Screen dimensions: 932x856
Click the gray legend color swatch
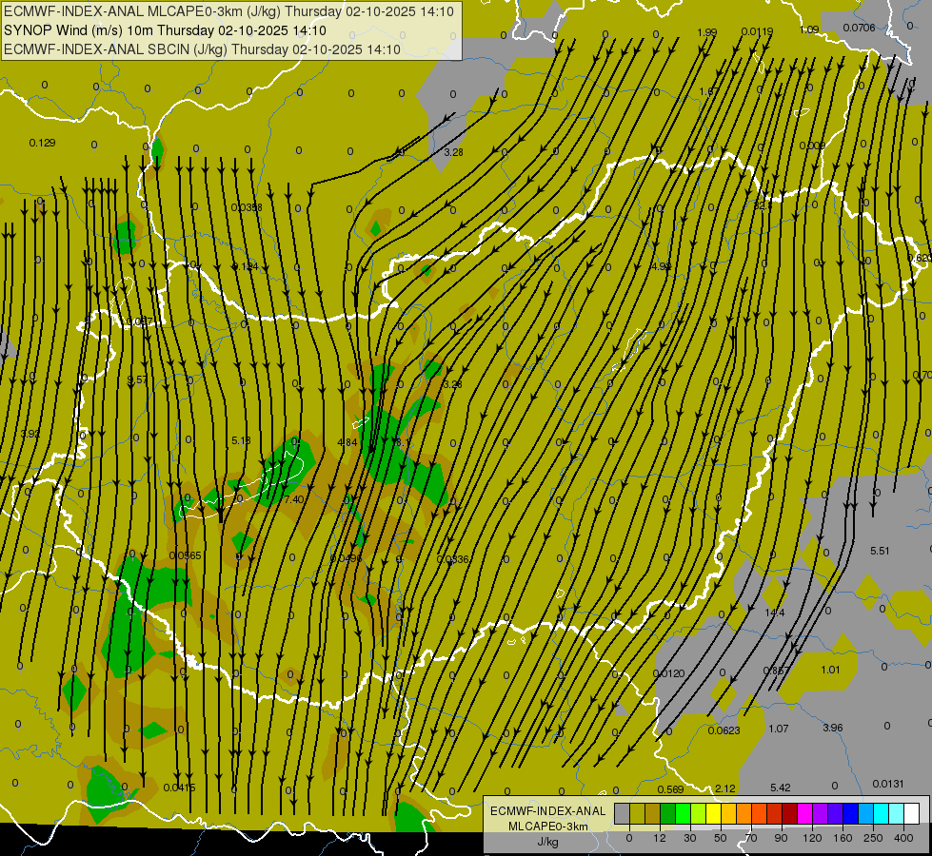[622, 813]
